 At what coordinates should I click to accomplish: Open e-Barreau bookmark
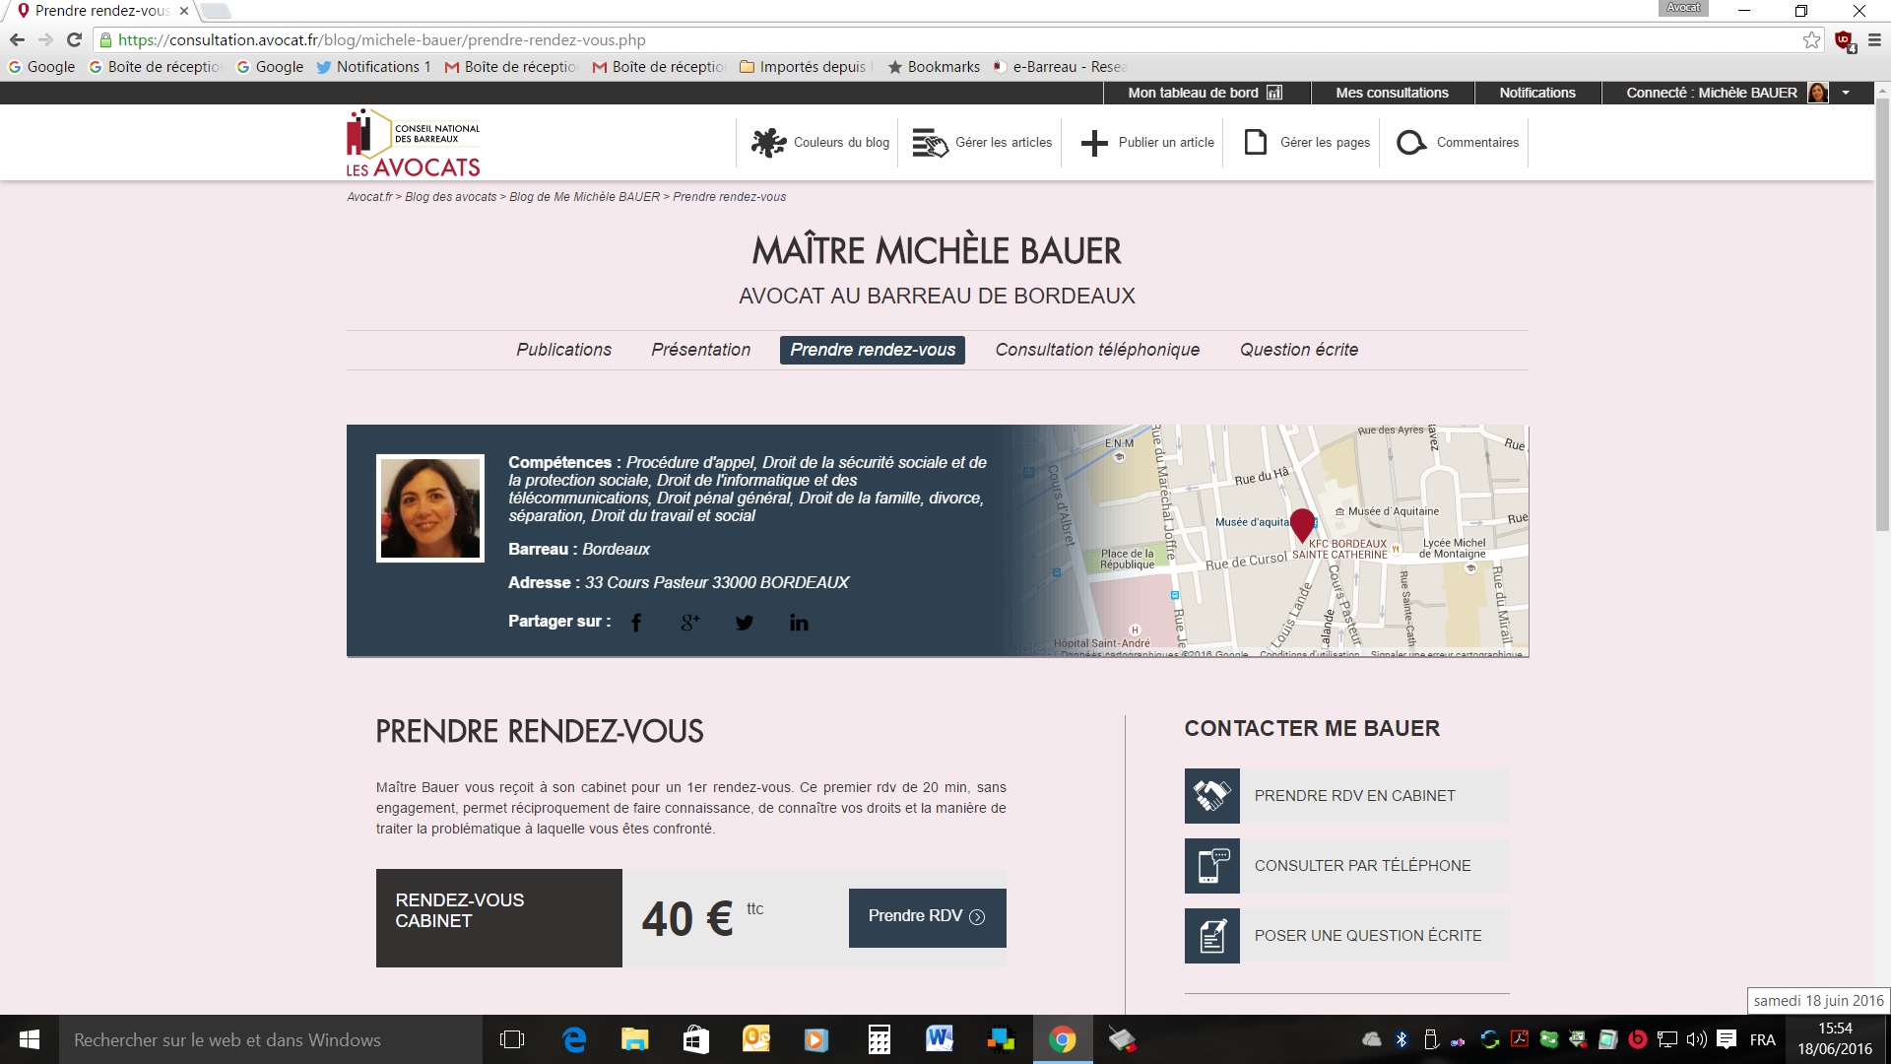tap(1060, 67)
